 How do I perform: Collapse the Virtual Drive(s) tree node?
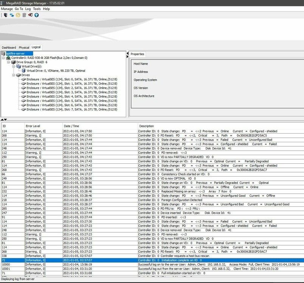(13, 66)
